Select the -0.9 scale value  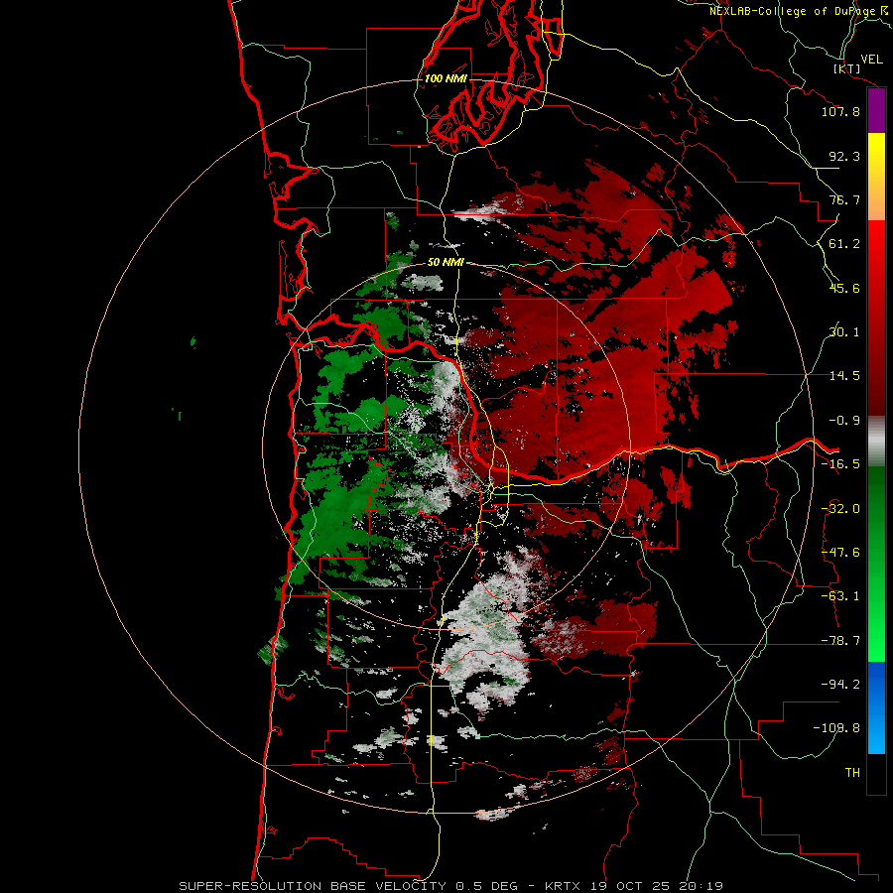[844, 421]
